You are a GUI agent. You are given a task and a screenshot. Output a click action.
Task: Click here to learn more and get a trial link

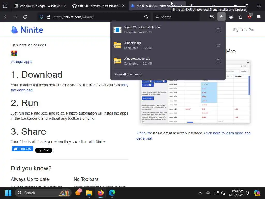tap(227, 133)
